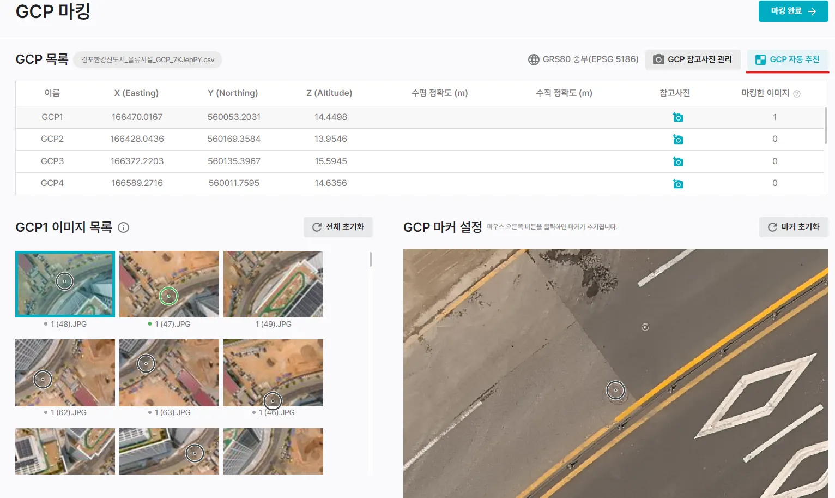Click 마커 초기화 button
This screenshot has height=498, width=835.
click(794, 227)
